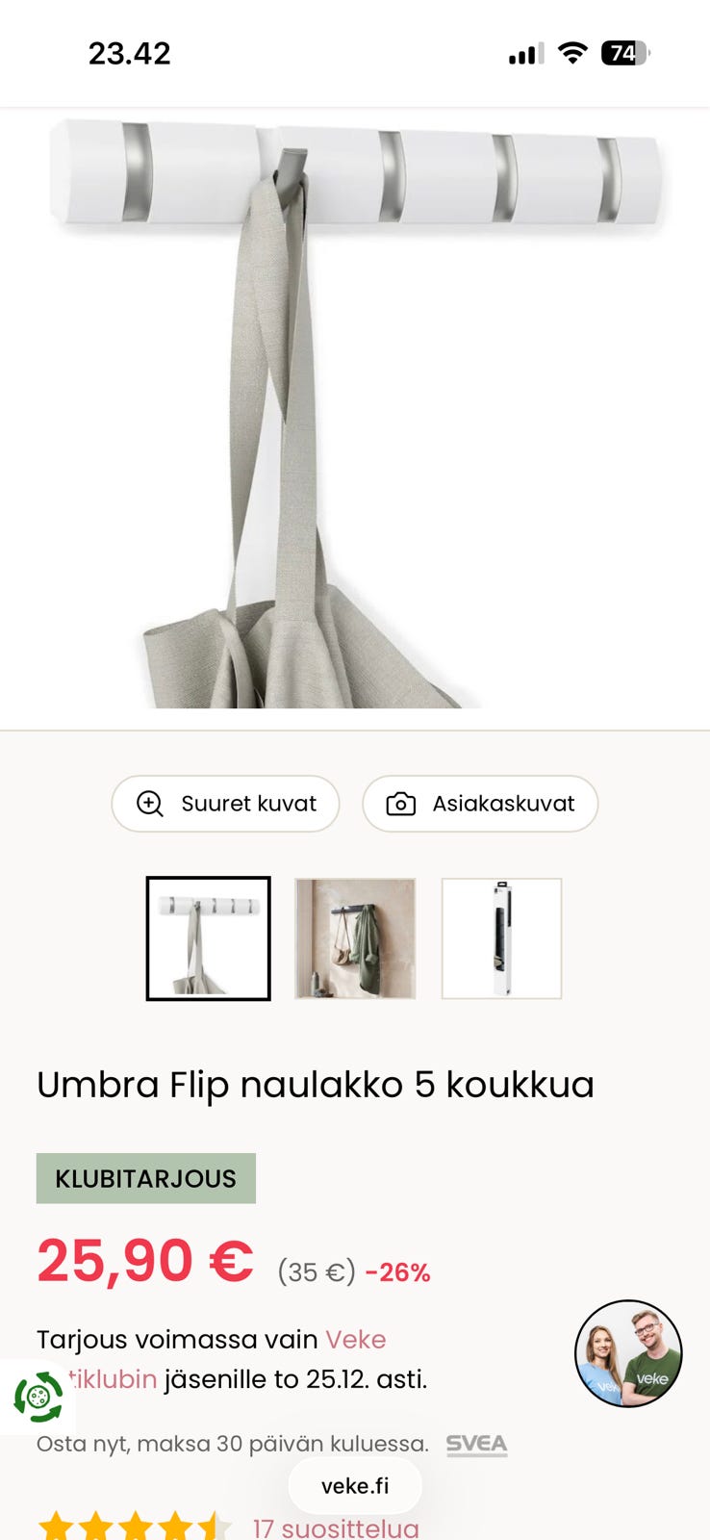The height and width of the screenshot is (1540, 710).
Task: Tap the SVEA payment logo
Action: 476,1445
